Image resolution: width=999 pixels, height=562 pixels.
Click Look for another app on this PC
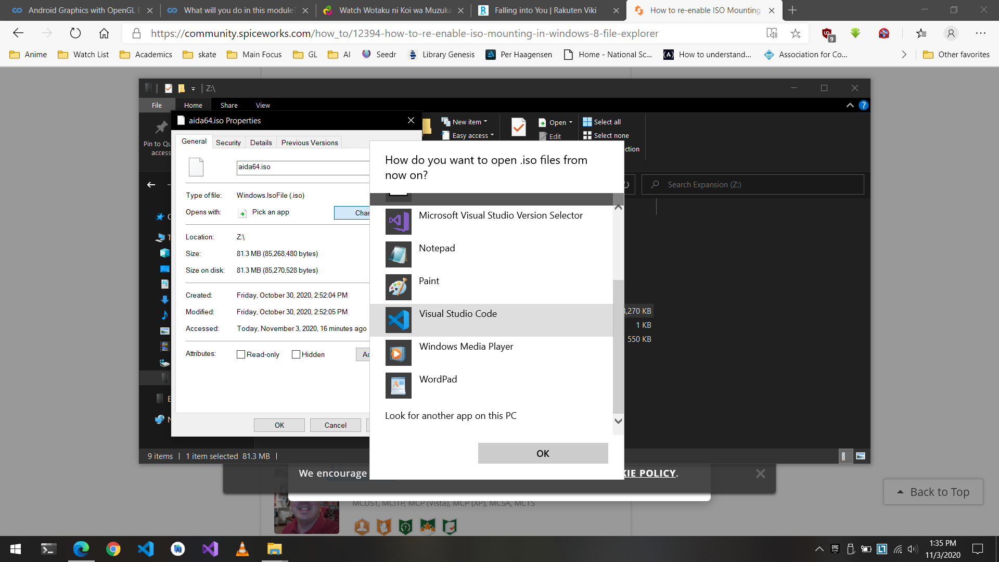[x=451, y=416]
